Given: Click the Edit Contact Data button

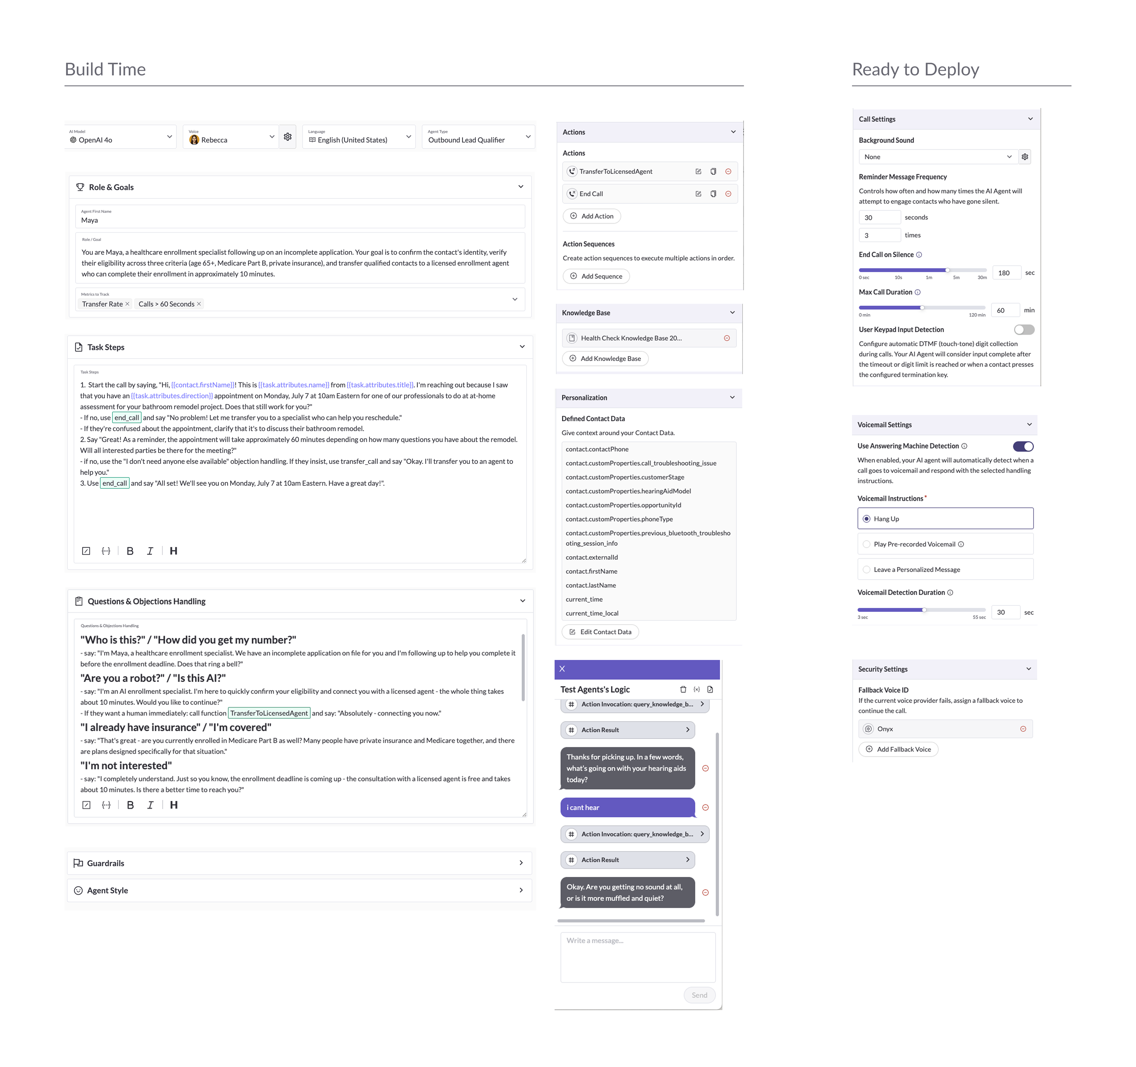Looking at the screenshot, I should [x=601, y=632].
